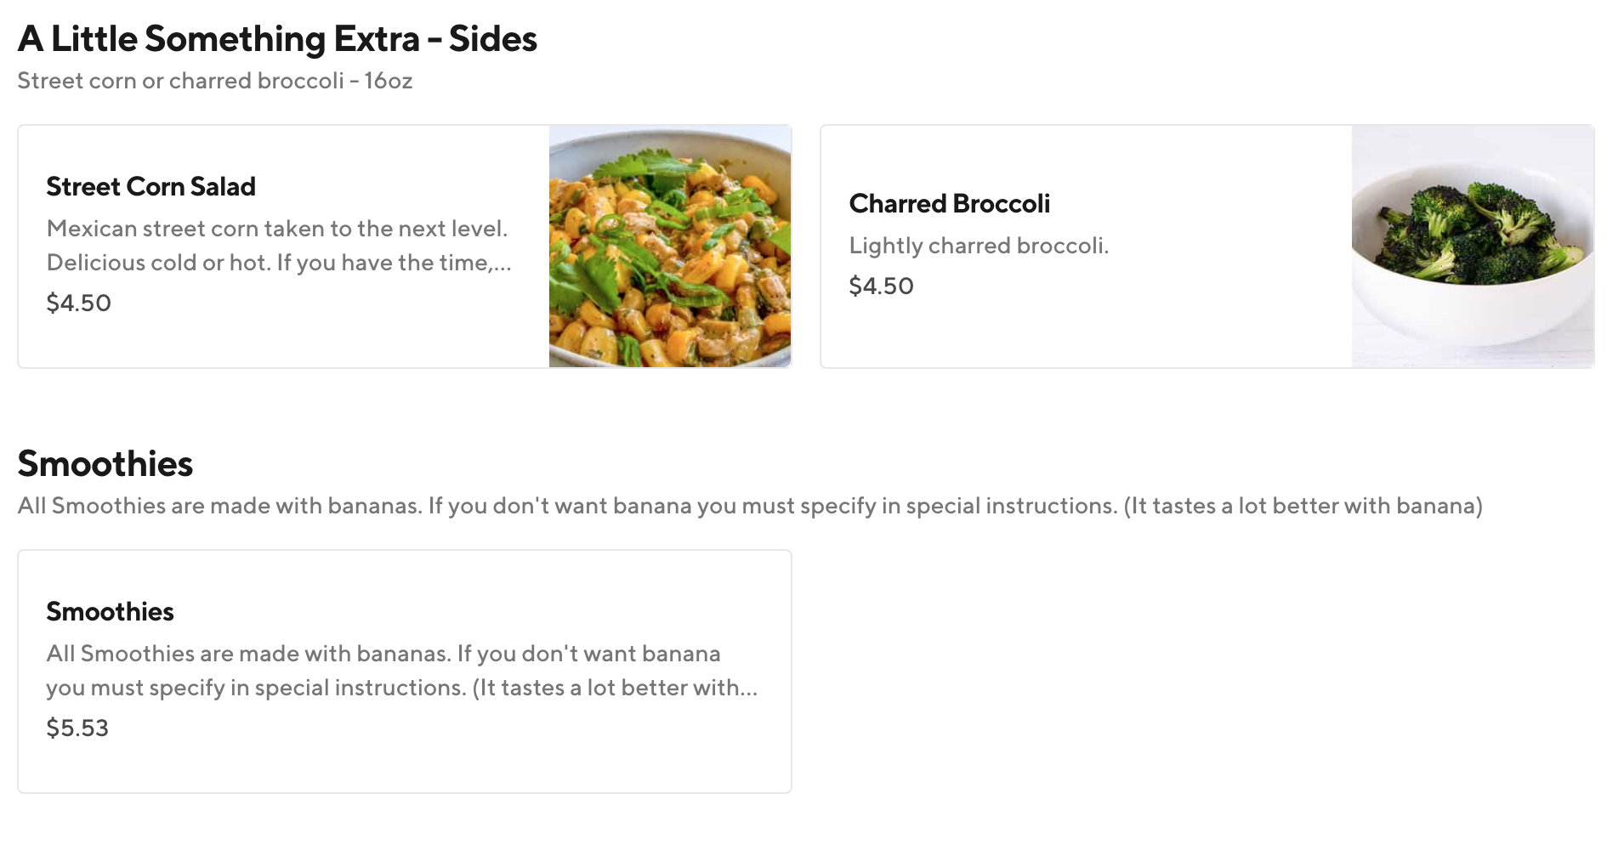Click the Smoothies card banana description text
This screenshot has width=1624, height=850.
[383, 654]
